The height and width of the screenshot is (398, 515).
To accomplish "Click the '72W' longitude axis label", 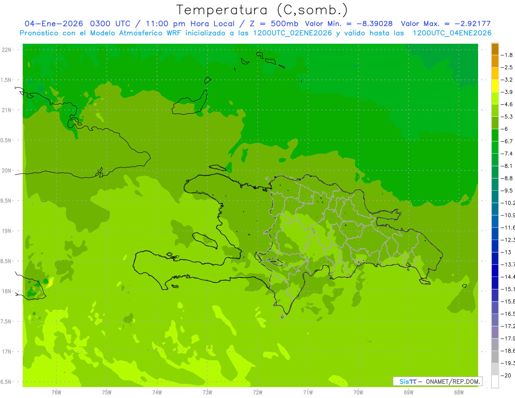I will tap(257, 392).
